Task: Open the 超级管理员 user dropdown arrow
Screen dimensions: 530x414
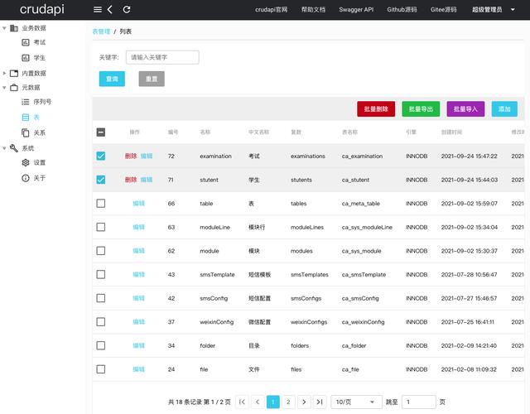Action: coord(513,9)
